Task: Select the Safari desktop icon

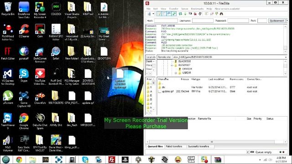Action: tap(56, 53)
